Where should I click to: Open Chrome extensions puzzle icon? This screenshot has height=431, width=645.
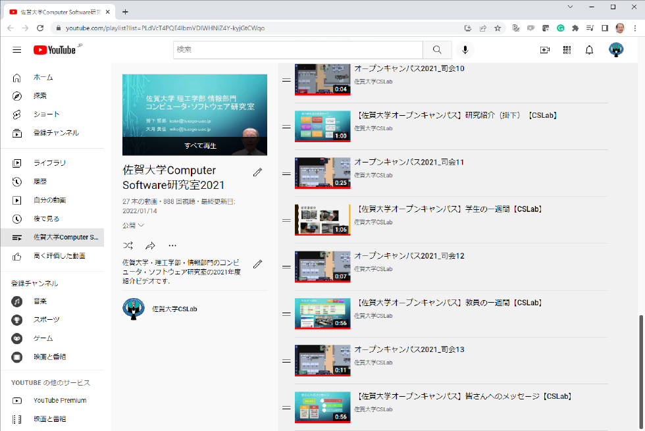tap(575, 28)
